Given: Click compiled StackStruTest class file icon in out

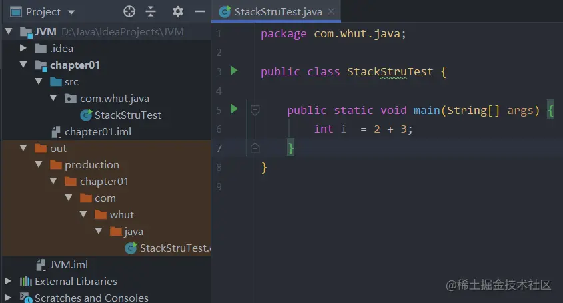Looking at the screenshot, I should click(131, 248).
